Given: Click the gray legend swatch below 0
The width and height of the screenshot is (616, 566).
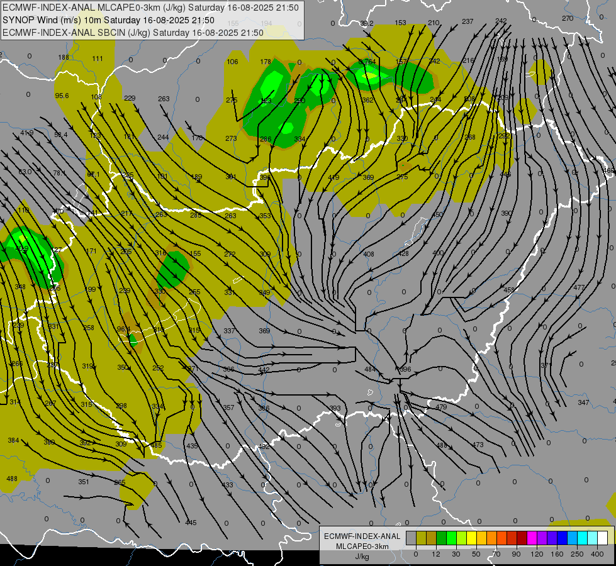Looking at the screenshot, I should 411,538.
